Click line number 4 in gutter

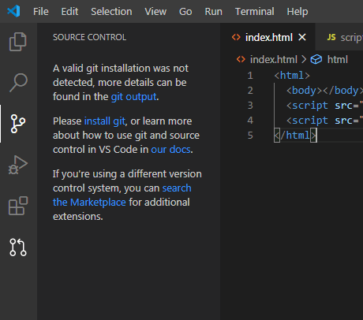click(250, 121)
